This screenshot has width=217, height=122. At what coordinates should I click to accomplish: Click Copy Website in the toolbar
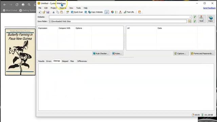(96, 12)
